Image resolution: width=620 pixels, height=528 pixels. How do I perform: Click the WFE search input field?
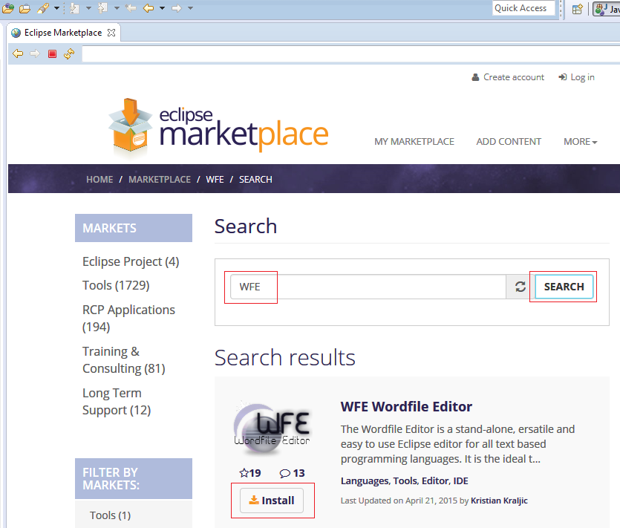(x=368, y=287)
